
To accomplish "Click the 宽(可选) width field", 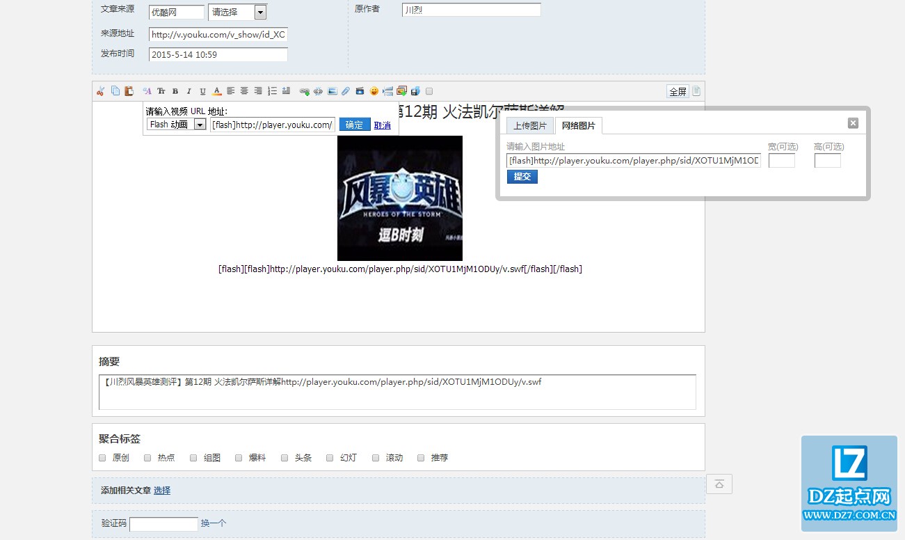I will pyautogui.click(x=782, y=161).
